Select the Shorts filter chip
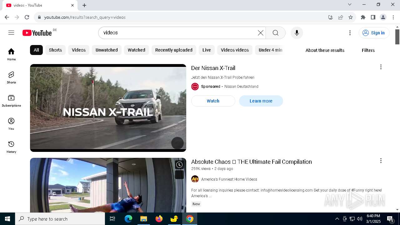 click(x=55, y=50)
